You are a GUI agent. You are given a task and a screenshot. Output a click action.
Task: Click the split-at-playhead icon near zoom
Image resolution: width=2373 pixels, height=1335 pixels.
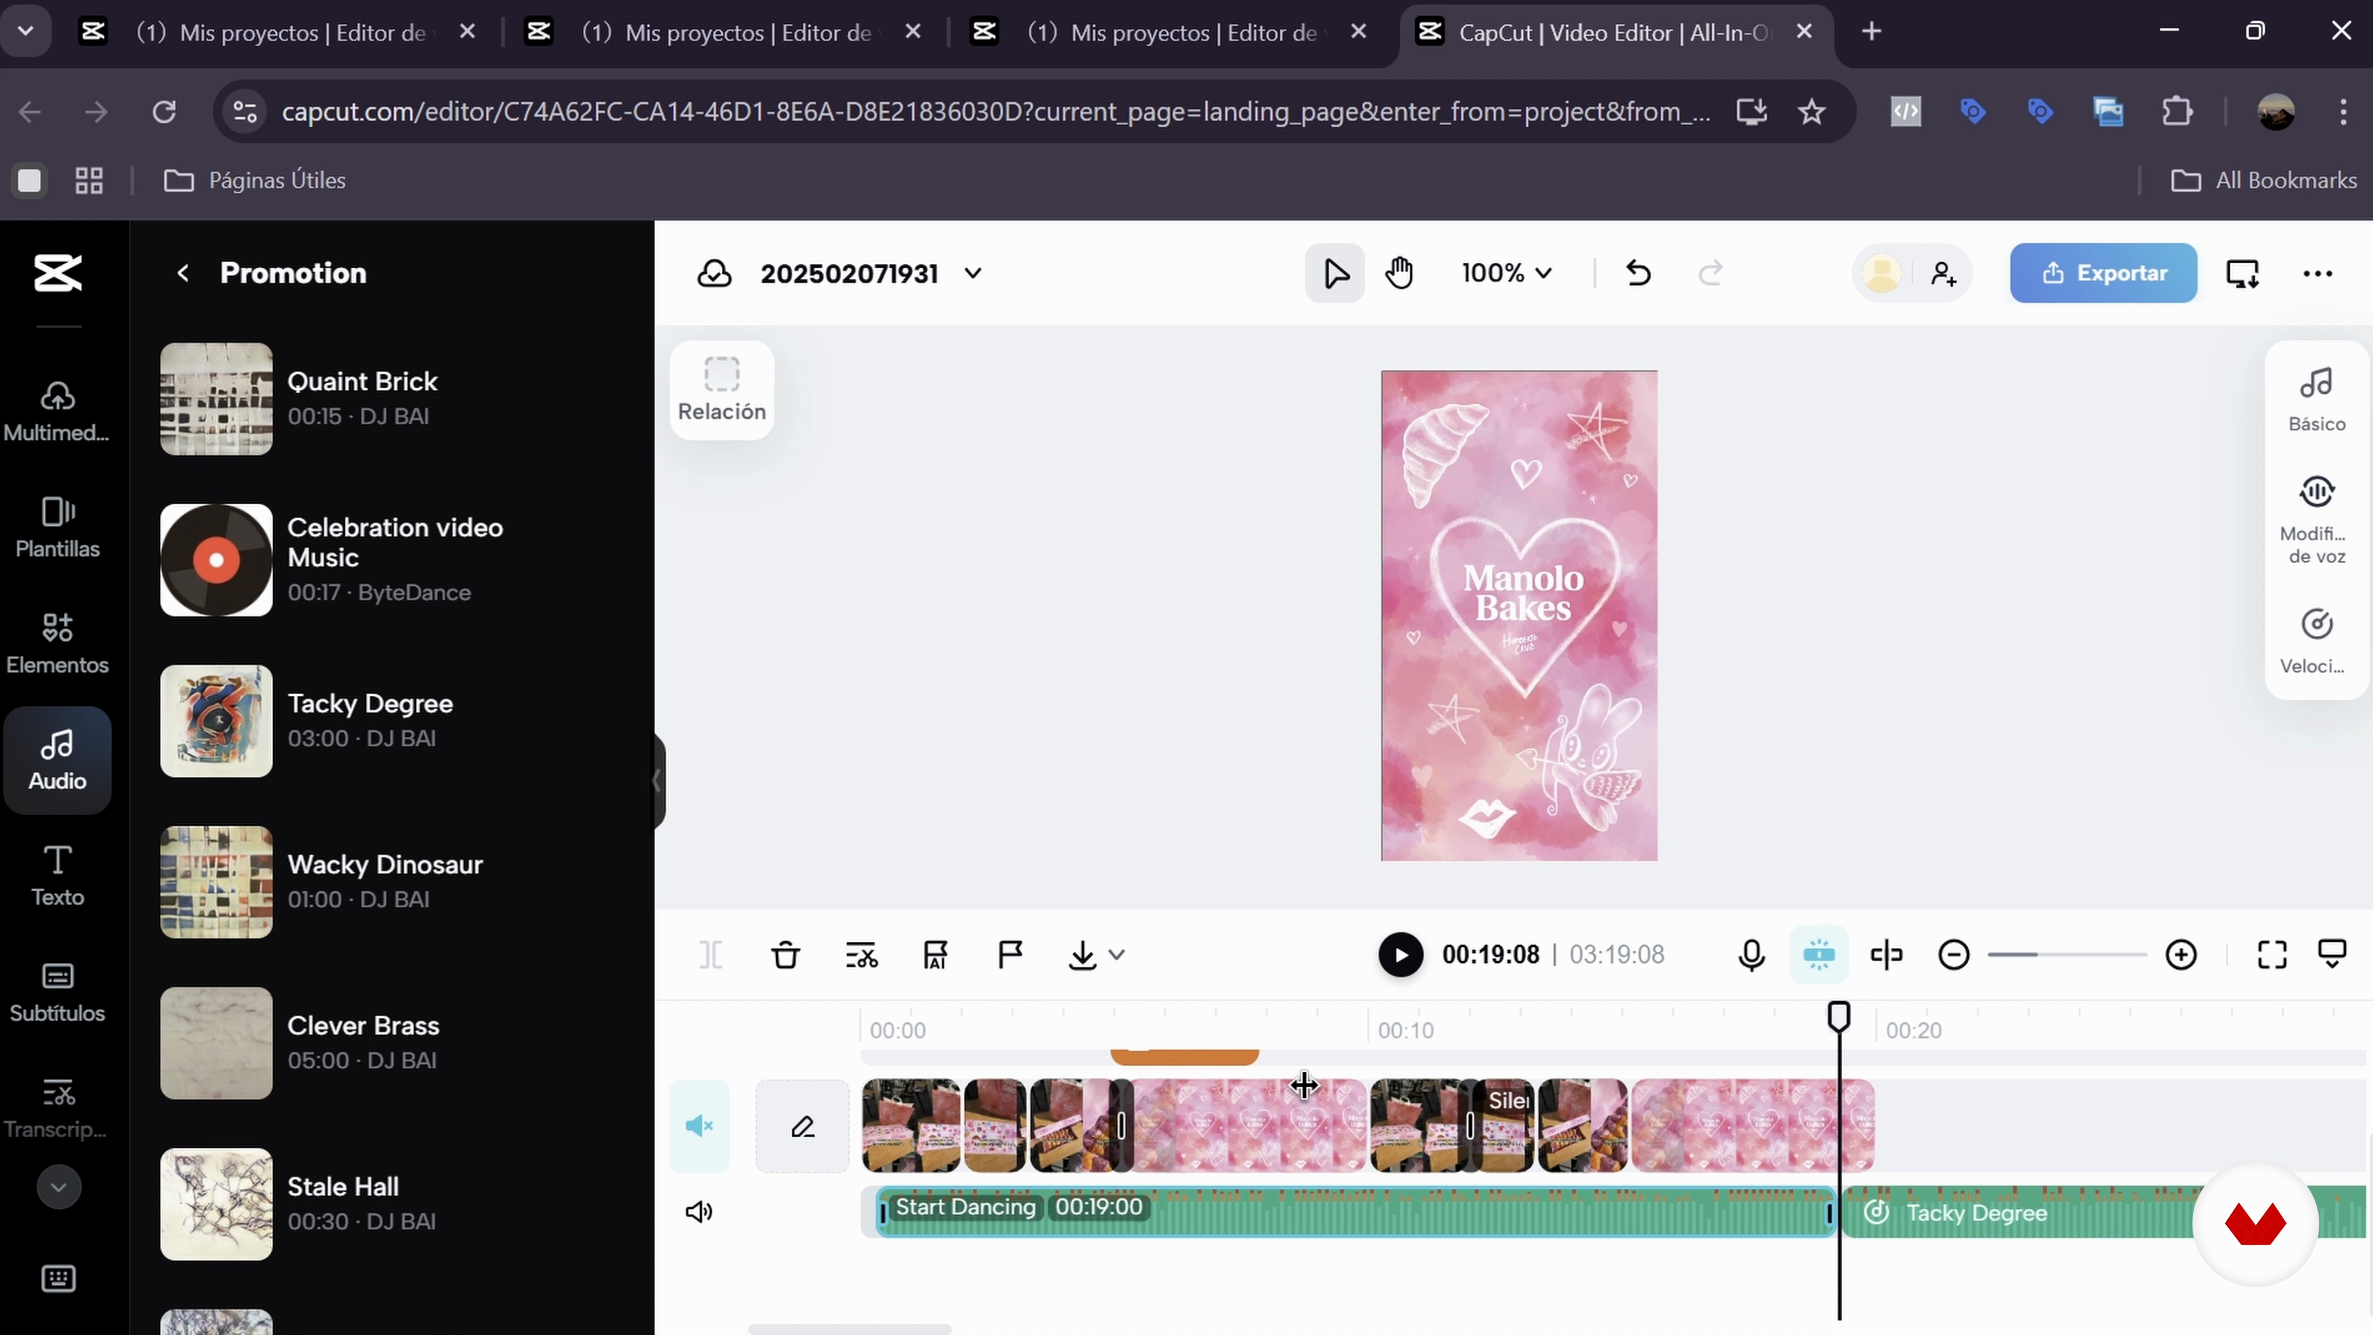[1887, 954]
